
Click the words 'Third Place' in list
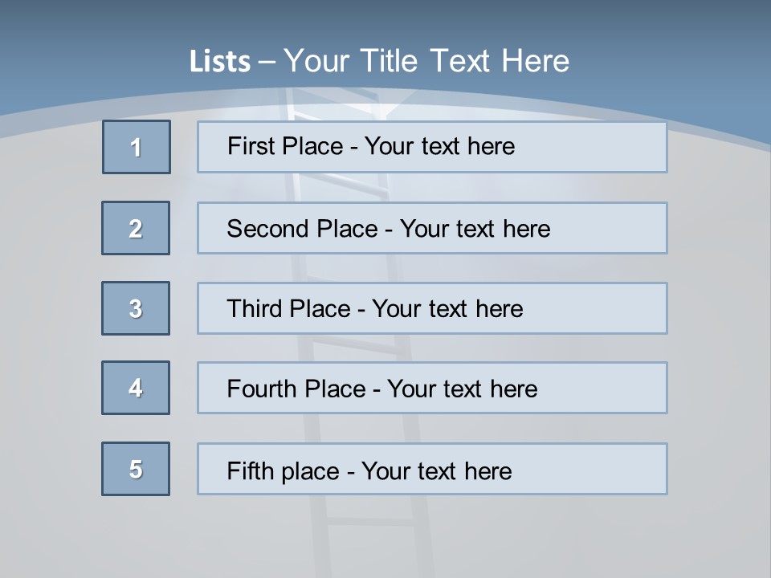pyautogui.click(x=288, y=309)
